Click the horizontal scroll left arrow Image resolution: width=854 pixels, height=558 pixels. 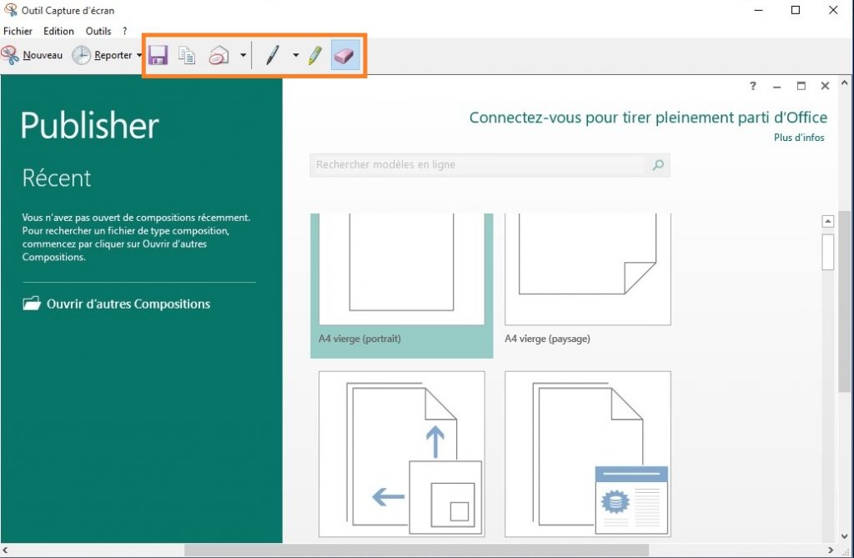[x=6, y=550]
